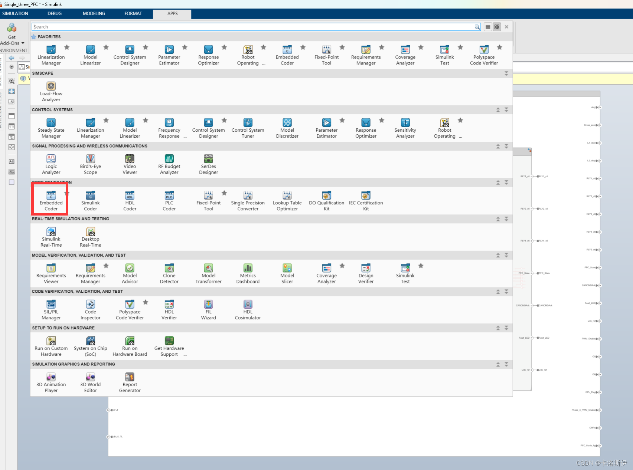The image size is (633, 470).
Task: Collapse the Code Generation section
Action: tap(498, 183)
